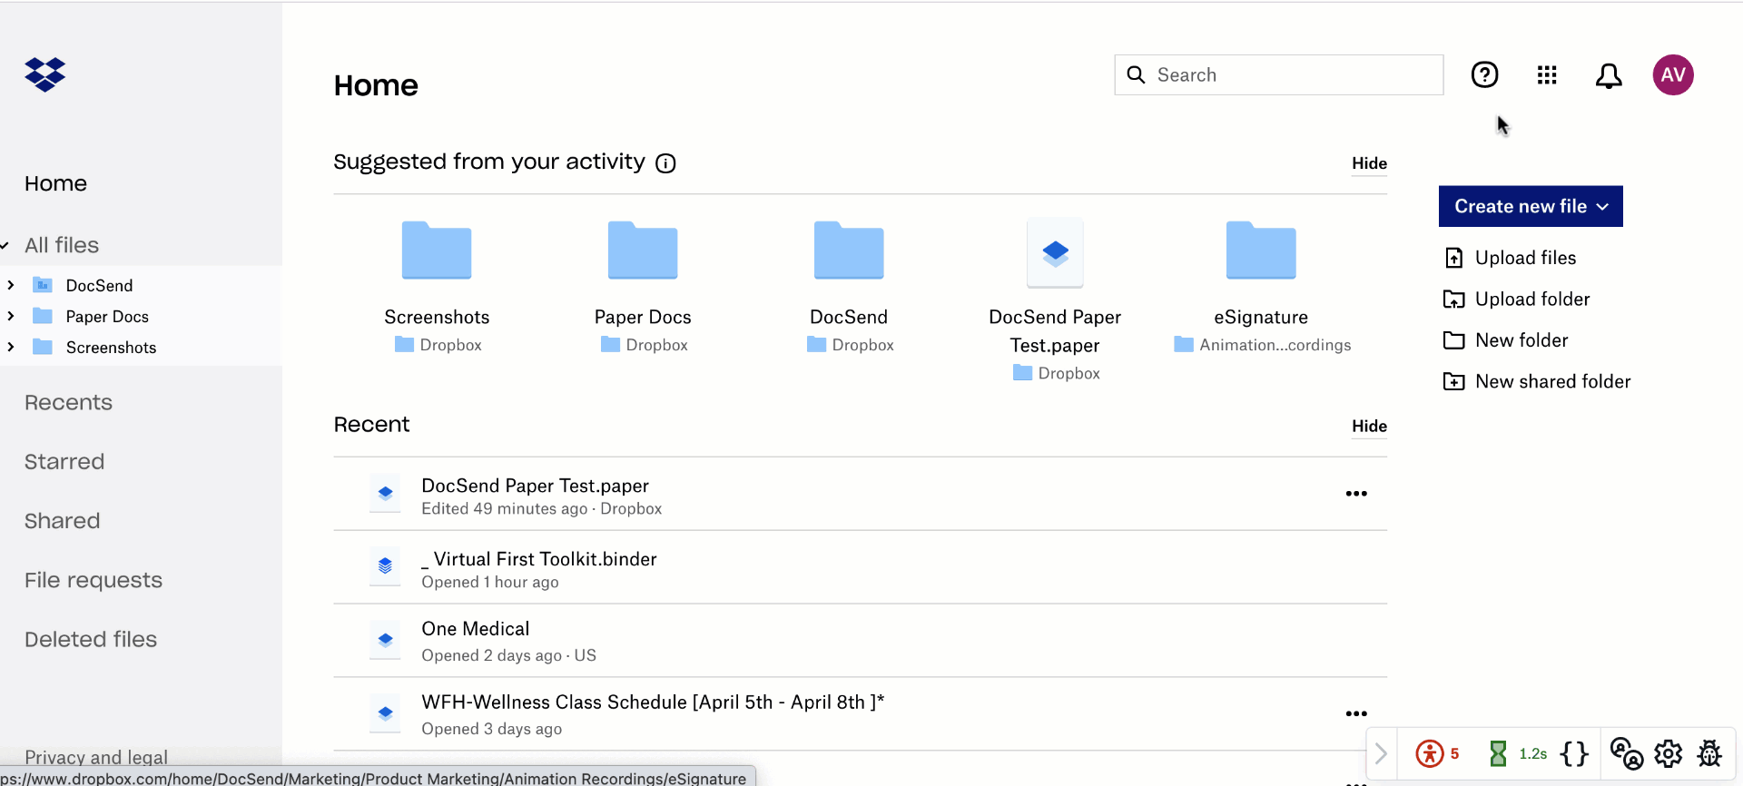Open the help question mark icon
The width and height of the screenshot is (1743, 786).
click(1484, 74)
